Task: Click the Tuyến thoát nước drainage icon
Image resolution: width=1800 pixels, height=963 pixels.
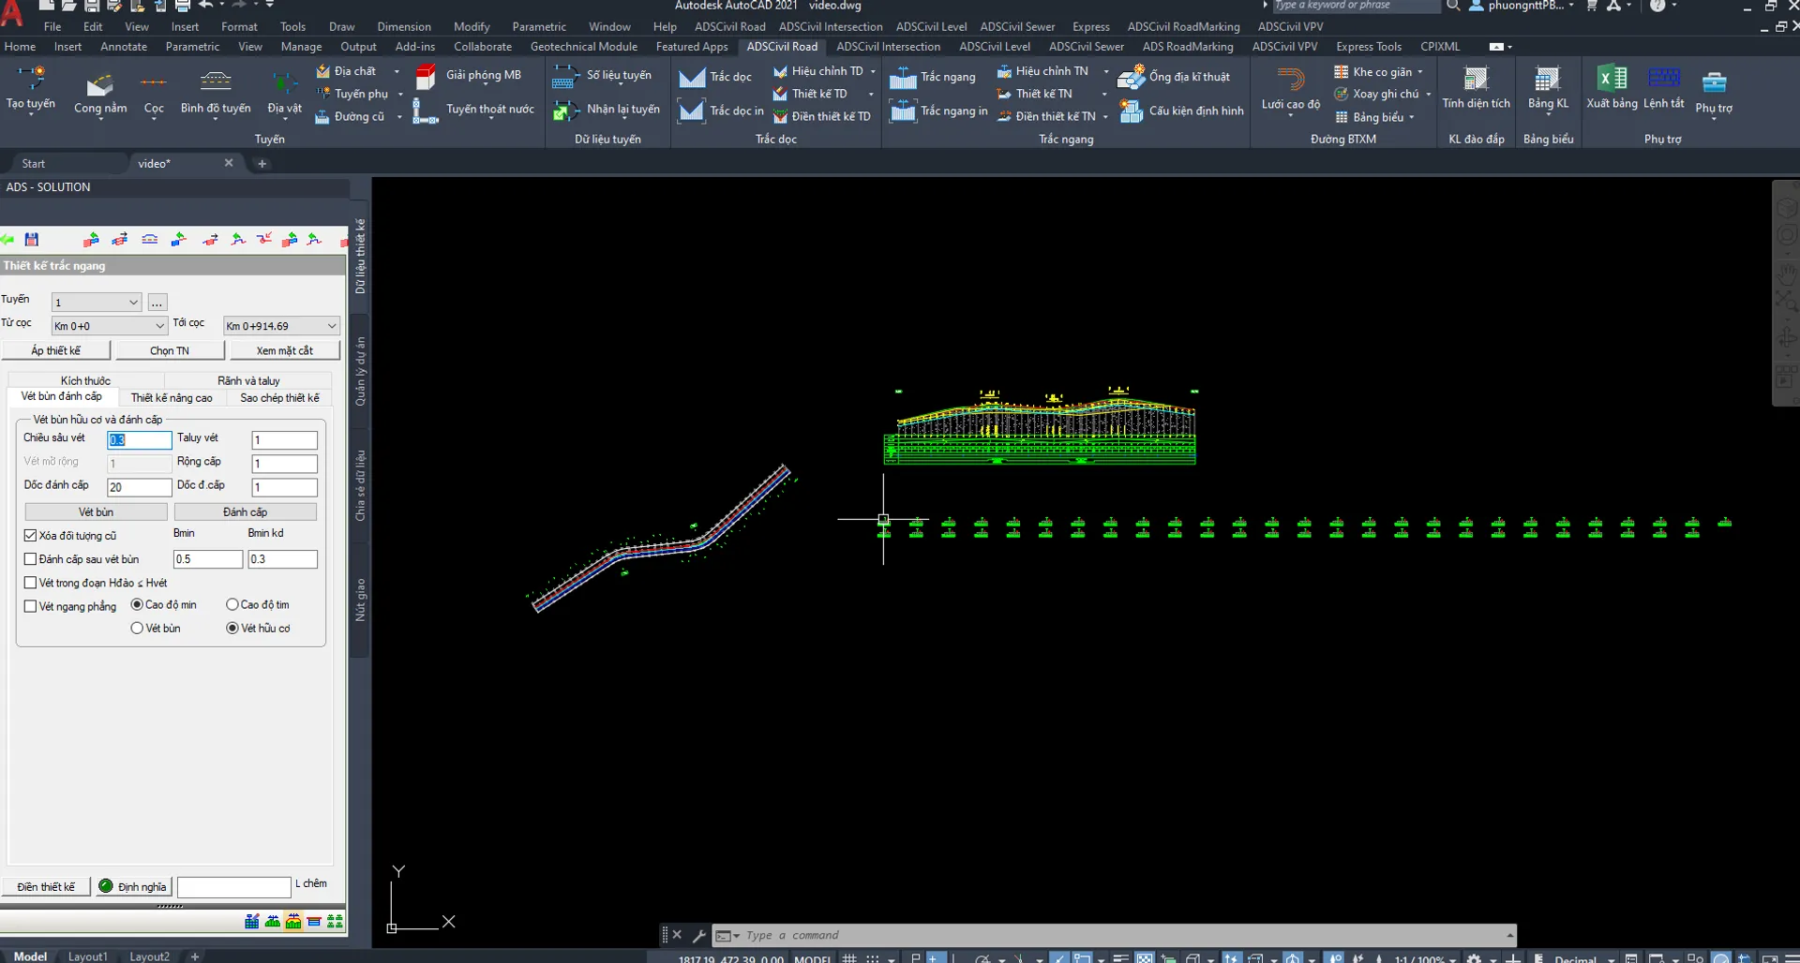Action: pyautogui.click(x=426, y=111)
